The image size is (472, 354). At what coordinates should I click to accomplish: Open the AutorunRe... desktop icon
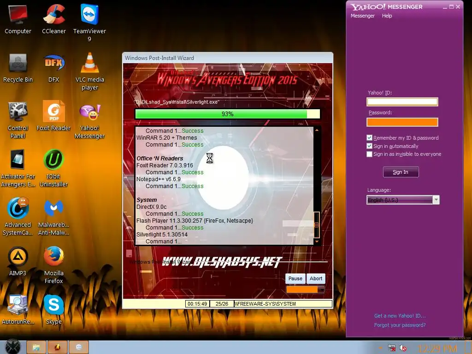tap(18, 310)
